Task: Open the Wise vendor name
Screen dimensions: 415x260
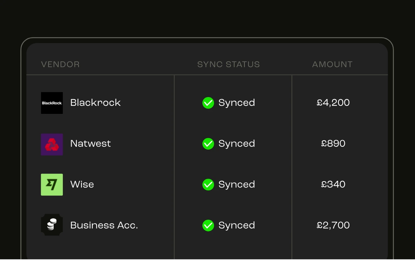Action: (82, 184)
